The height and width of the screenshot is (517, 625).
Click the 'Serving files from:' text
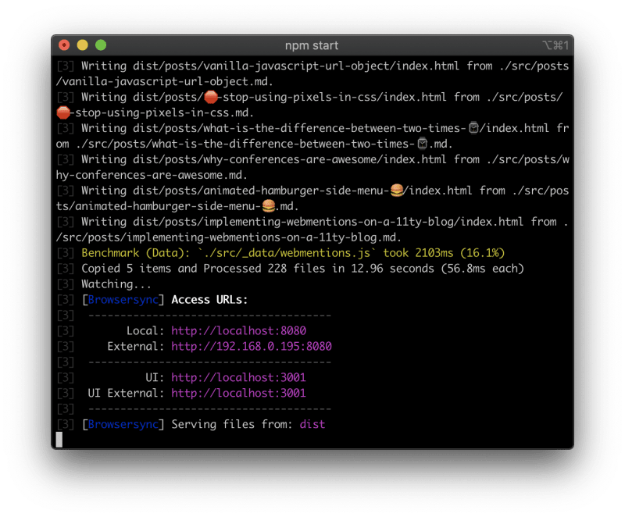[x=232, y=424]
